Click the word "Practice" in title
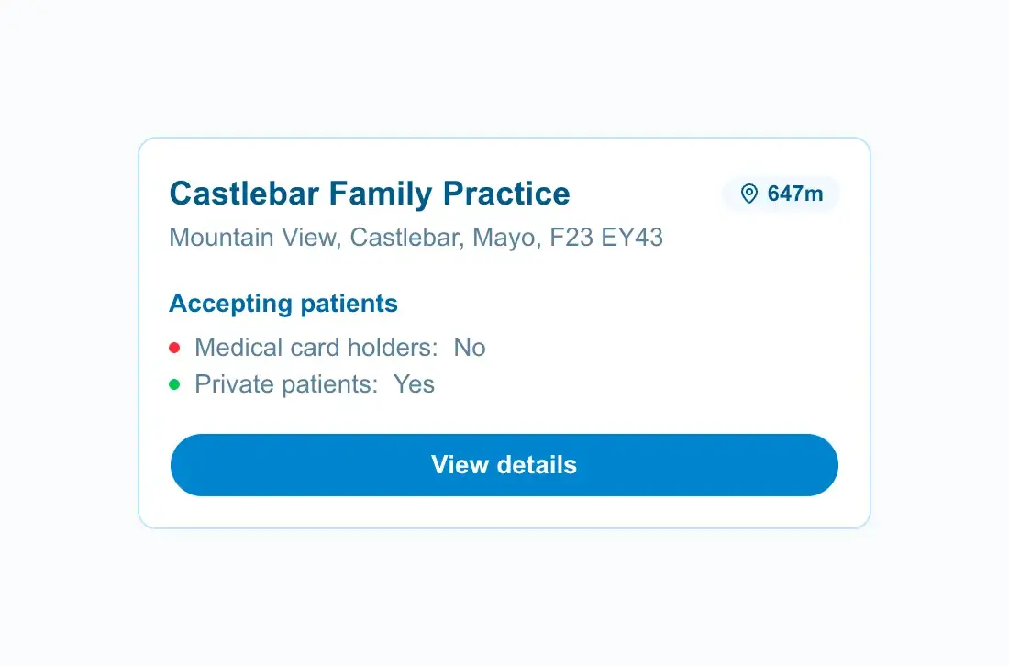The image size is (1009, 666). 506,194
